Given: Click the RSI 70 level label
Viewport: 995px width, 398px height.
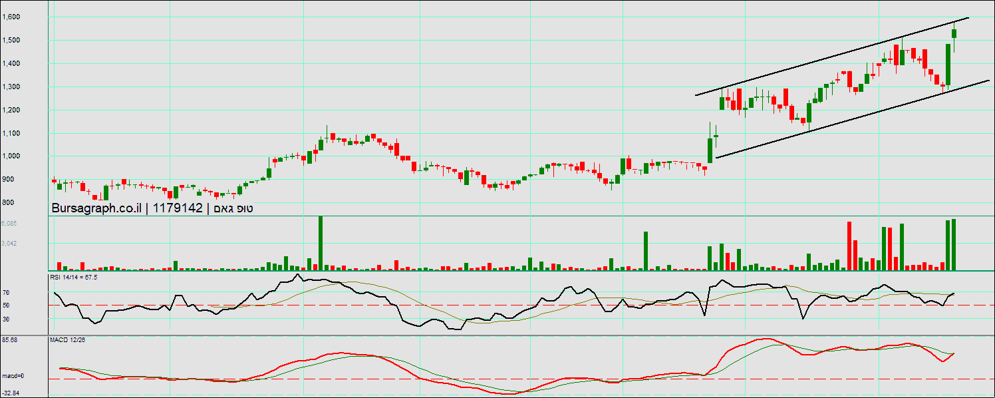Looking at the screenshot, I should tap(5, 293).
